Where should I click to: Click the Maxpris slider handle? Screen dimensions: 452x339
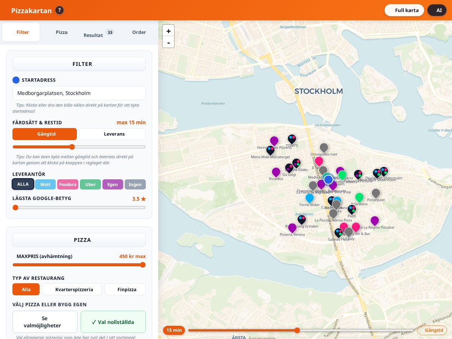[143, 265]
